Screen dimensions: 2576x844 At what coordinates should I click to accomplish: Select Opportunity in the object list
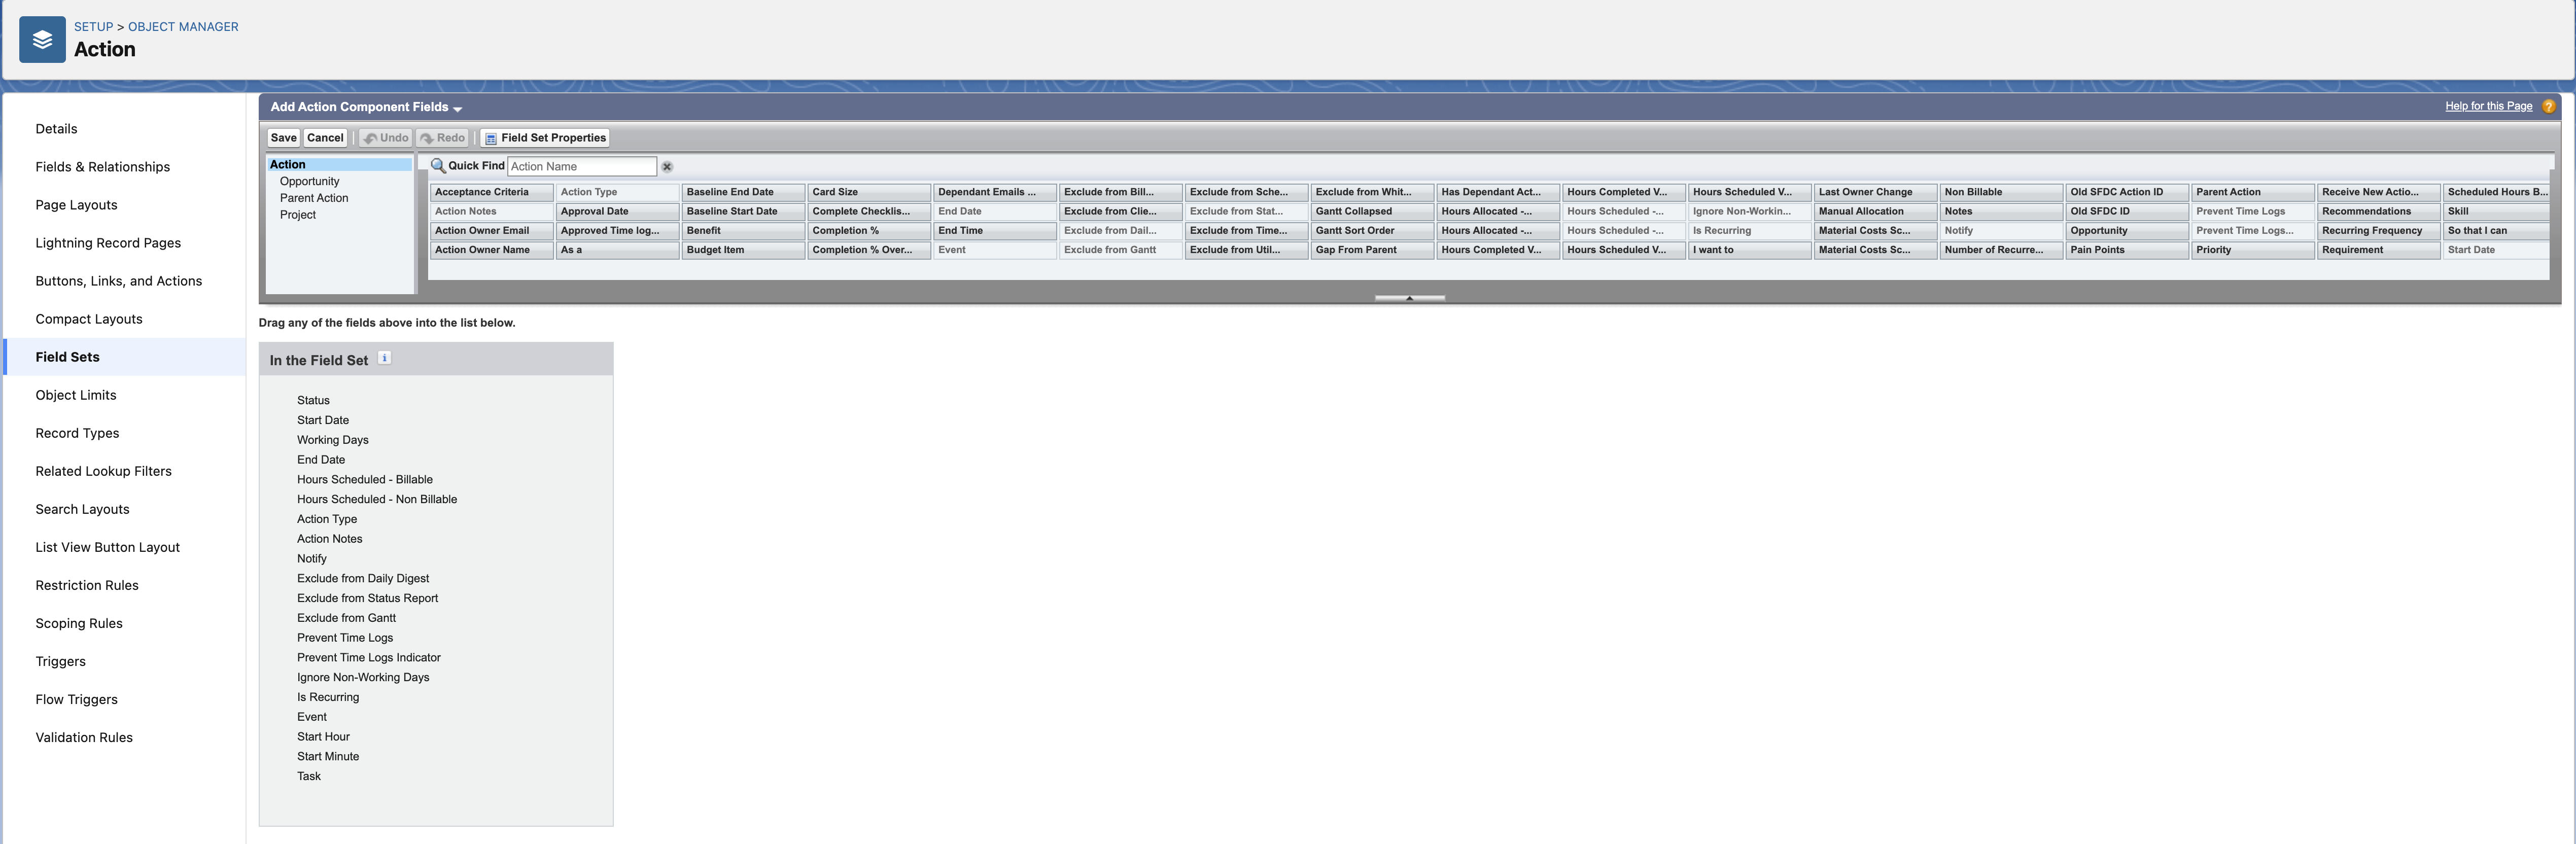309,181
